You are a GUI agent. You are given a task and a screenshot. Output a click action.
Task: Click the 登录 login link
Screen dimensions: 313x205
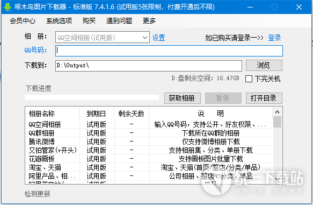274,38
